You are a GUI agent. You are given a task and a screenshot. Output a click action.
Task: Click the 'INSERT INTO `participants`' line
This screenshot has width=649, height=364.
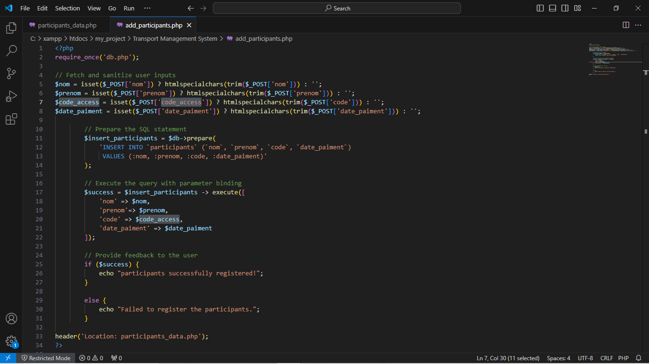[225, 147]
